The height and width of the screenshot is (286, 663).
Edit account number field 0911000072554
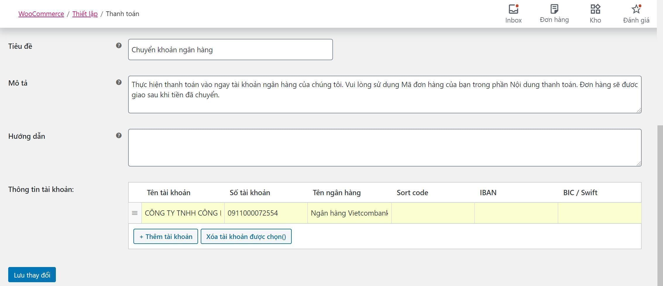(x=266, y=213)
